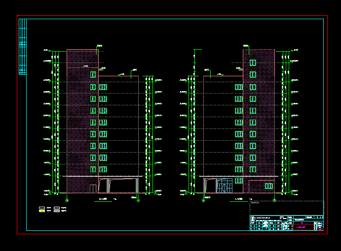This screenshot has width=341, height=251.
Task: Click the top-floor window on the left tower
Action: pos(92,74)
